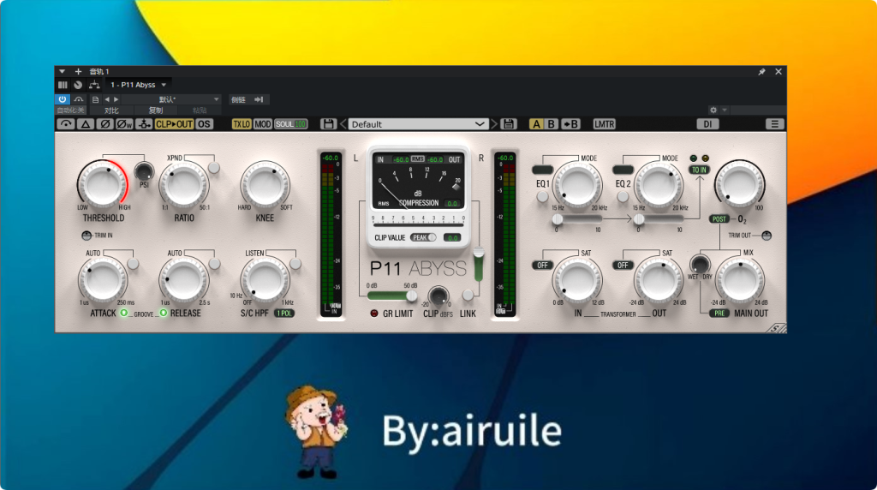This screenshot has width=877, height=490.
Task: Click the MOD button
Action: click(x=263, y=124)
